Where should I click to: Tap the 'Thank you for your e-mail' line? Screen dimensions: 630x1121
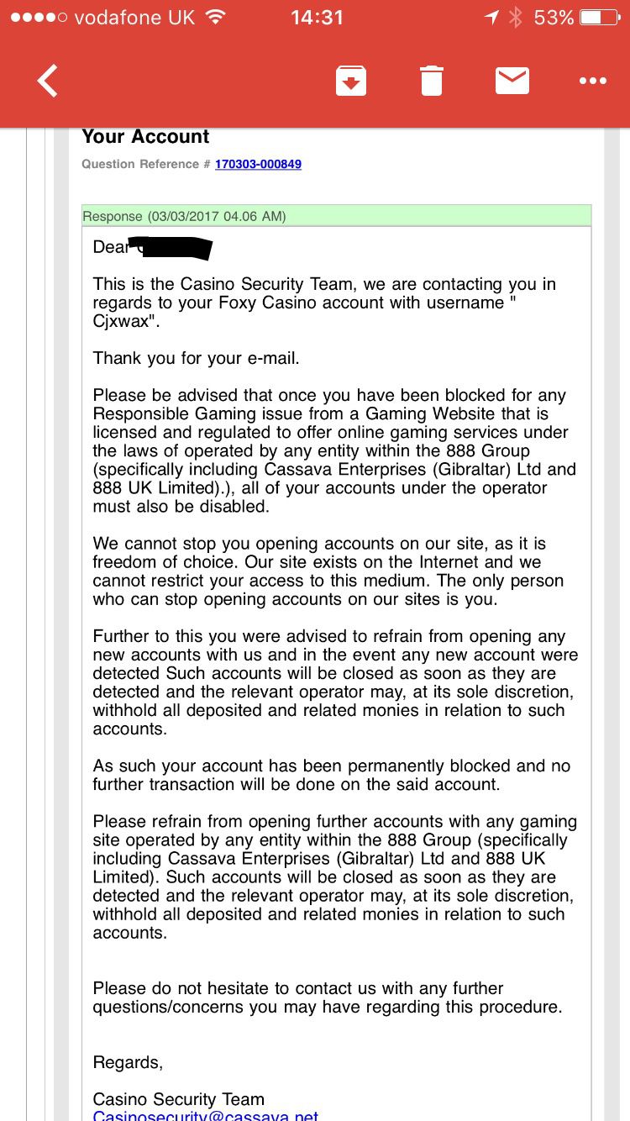point(197,358)
